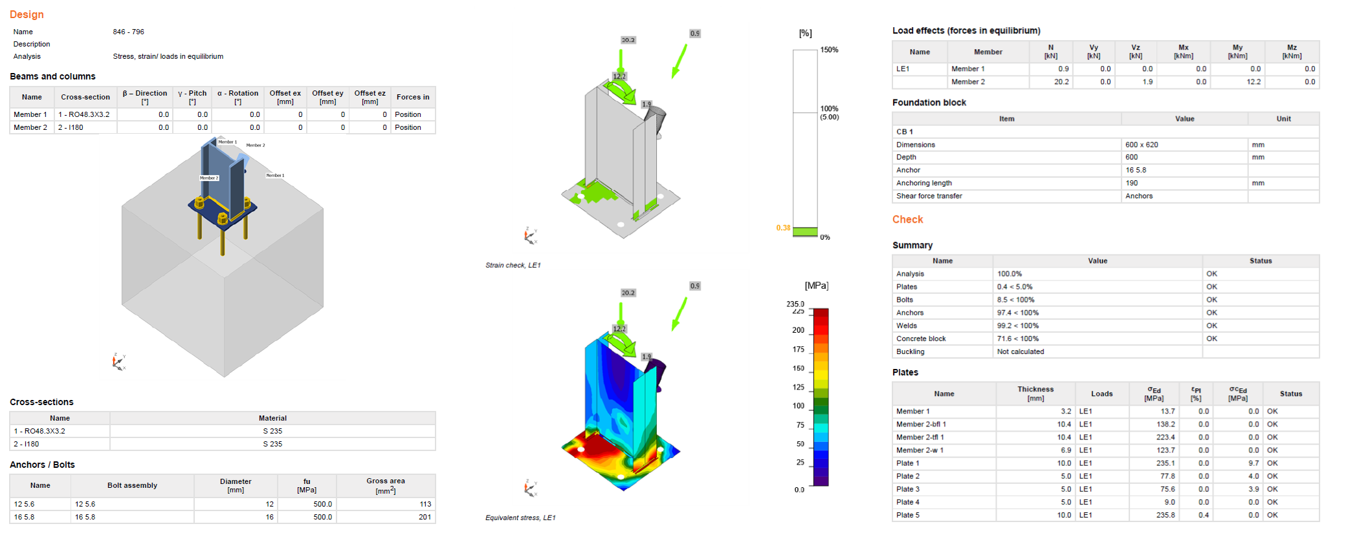Click the "Load effects (forces in equilibrium)" heading
This screenshot has height=535, width=1359.
(966, 30)
